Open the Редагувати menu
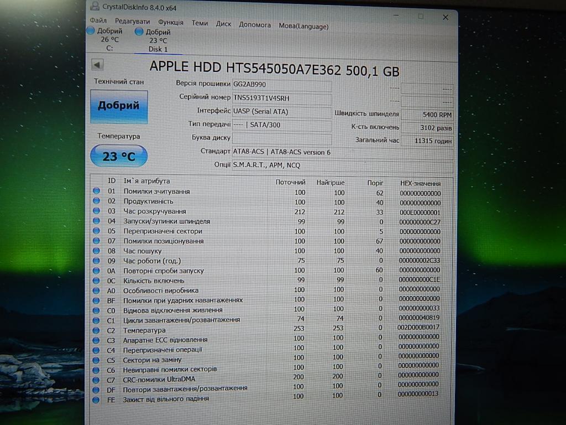This screenshot has width=566, height=425. [x=132, y=22]
